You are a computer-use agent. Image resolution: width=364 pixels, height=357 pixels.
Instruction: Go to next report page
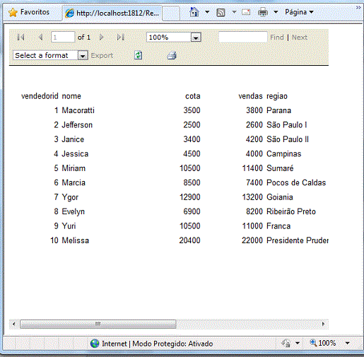pos(101,37)
